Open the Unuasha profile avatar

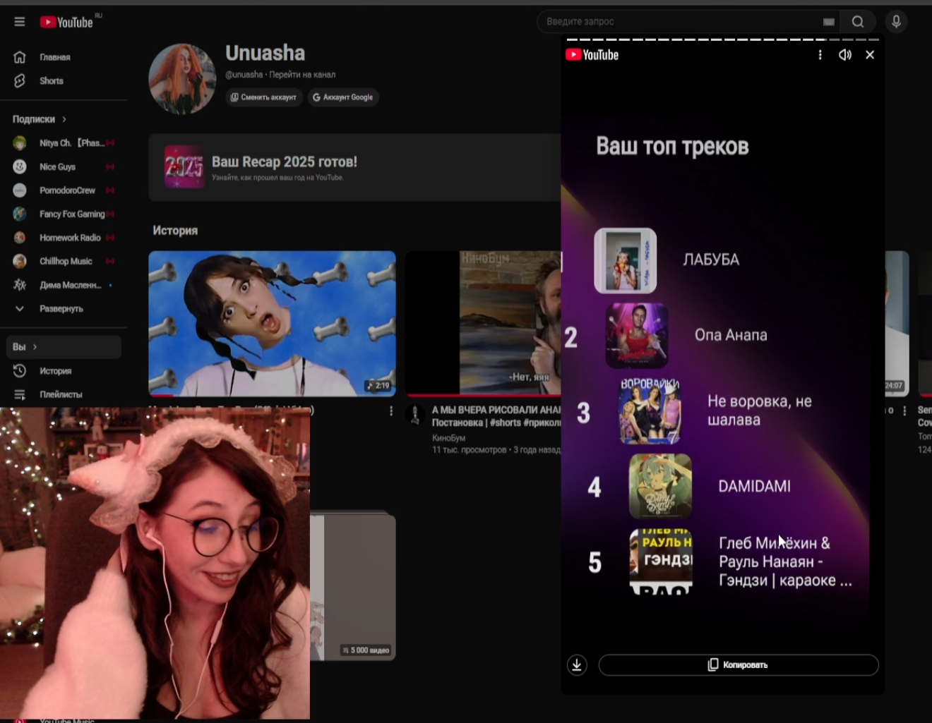[182, 78]
